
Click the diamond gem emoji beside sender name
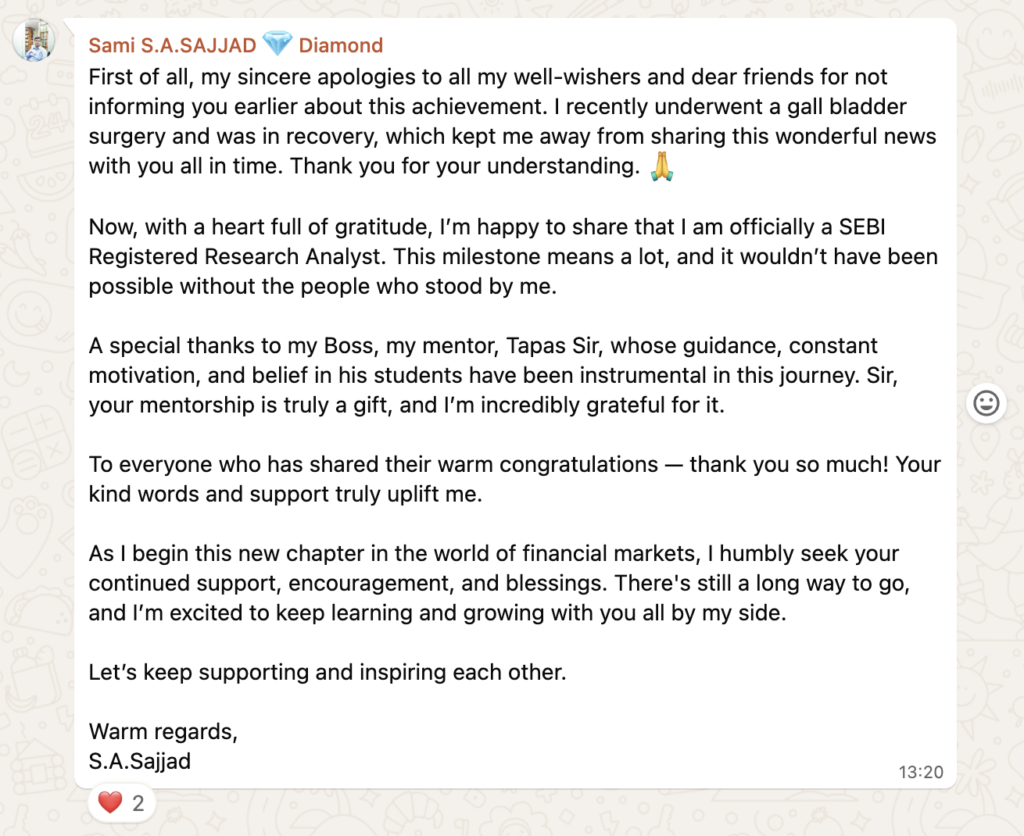(x=277, y=45)
